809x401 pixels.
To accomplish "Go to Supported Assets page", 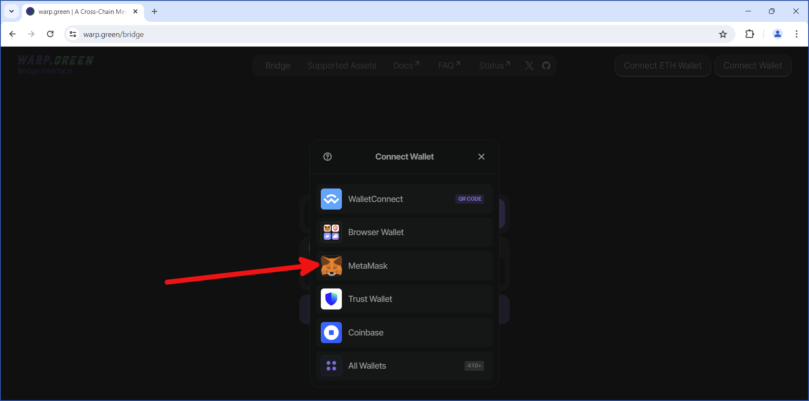I will coord(341,66).
